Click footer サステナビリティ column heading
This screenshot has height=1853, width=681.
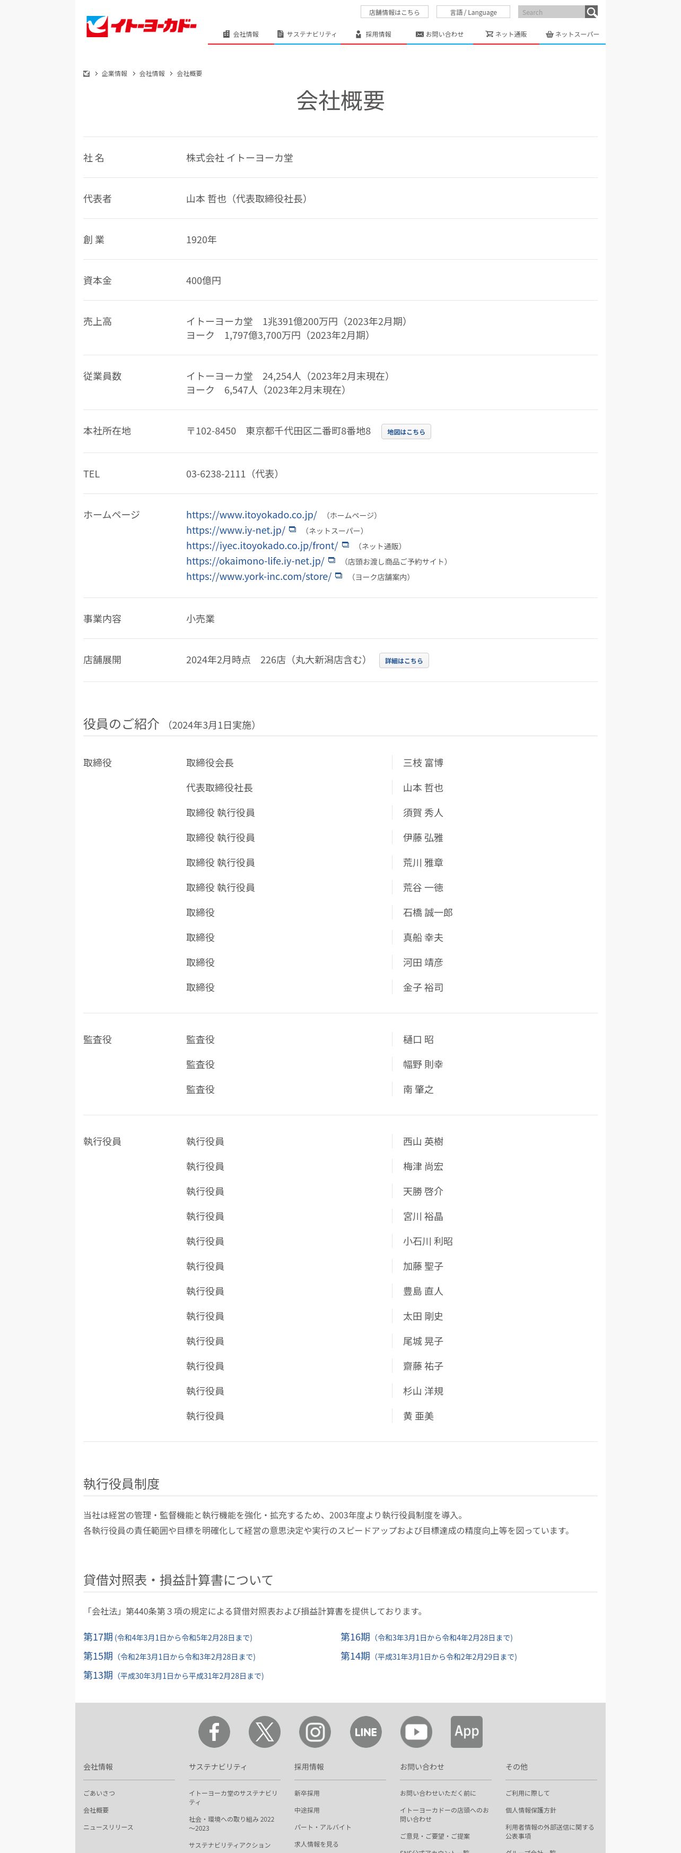tap(217, 1766)
